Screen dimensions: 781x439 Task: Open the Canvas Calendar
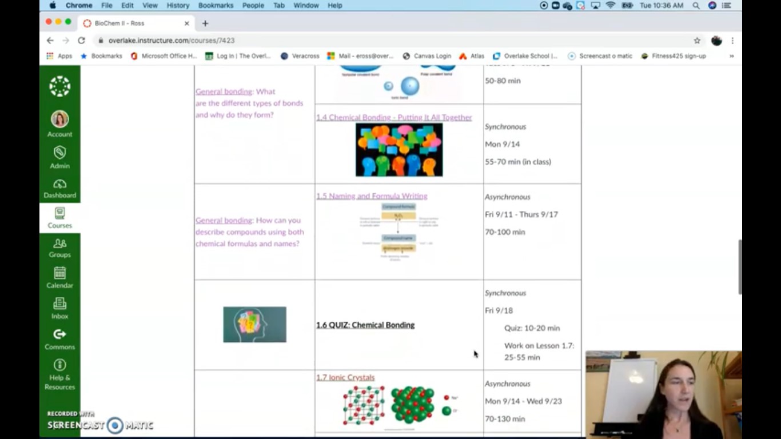click(x=59, y=277)
